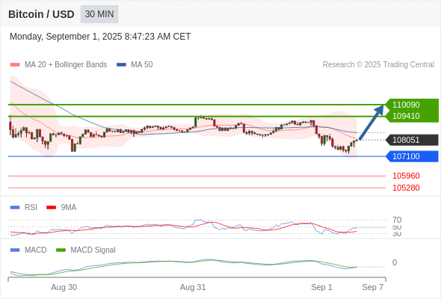This screenshot has width=441, height=299.
Task: Click the 30 MIN timeframe badge
Action: [99, 14]
